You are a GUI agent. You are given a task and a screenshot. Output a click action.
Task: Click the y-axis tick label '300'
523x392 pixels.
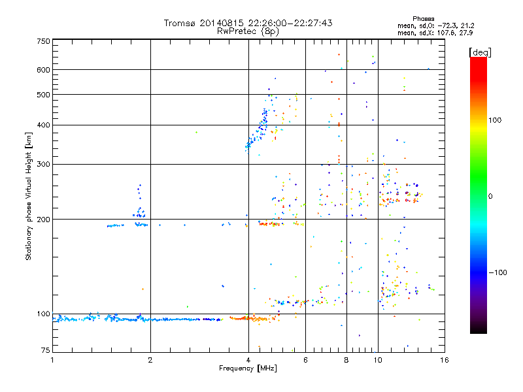pos(43,165)
